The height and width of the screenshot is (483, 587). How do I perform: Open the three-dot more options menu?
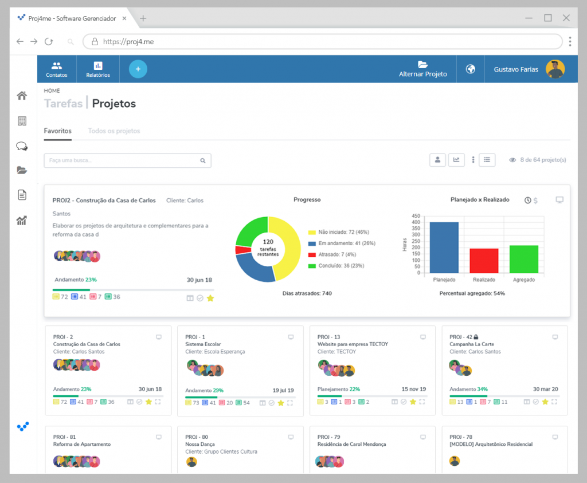[473, 160]
